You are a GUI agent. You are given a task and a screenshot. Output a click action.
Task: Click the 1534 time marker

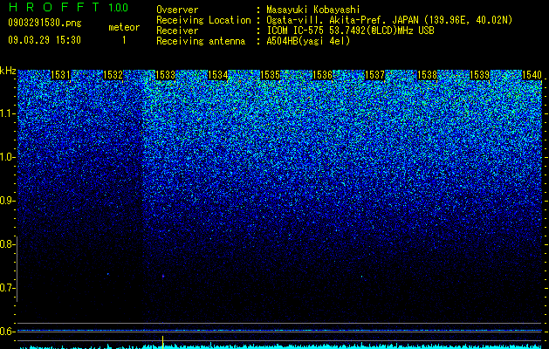click(218, 75)
